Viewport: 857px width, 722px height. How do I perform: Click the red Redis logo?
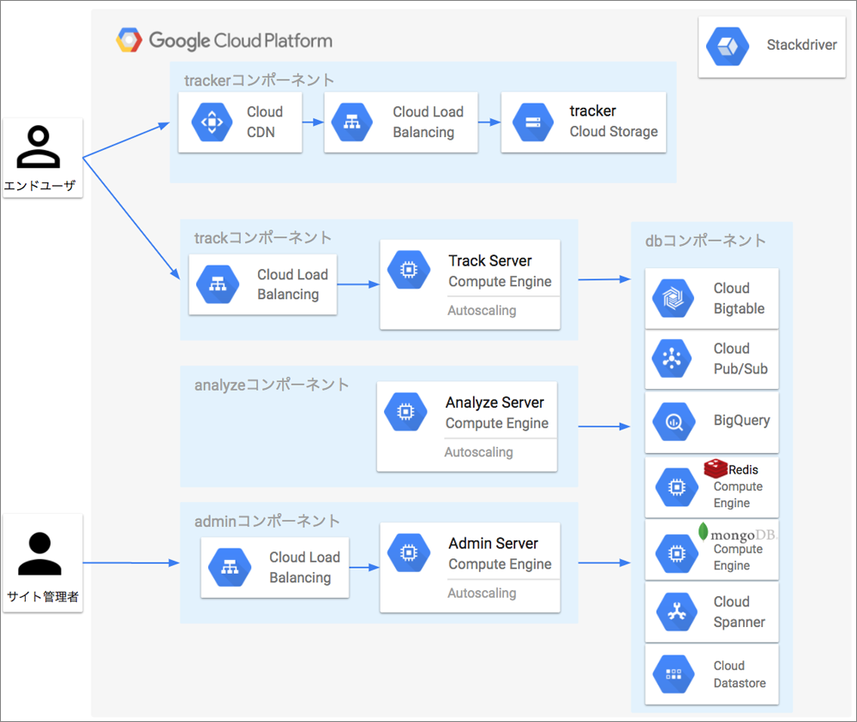tap(716, 468)
